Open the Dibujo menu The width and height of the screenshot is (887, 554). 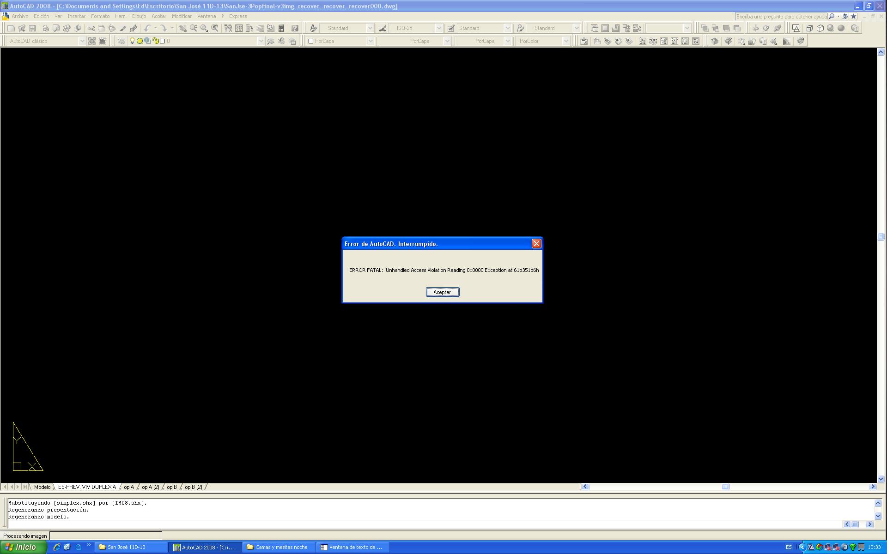[139, 16]
